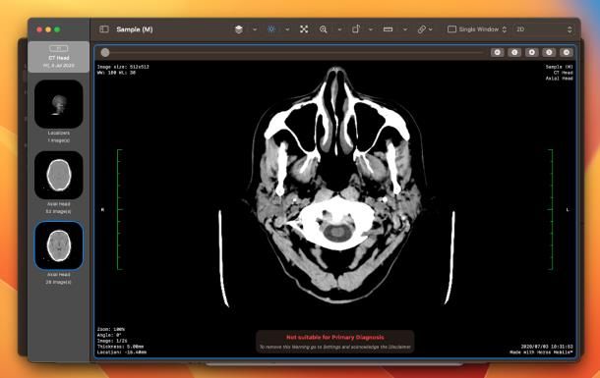Click the Zoom 100% overlay text
600x378 pixels.
[x=111, y=329]
